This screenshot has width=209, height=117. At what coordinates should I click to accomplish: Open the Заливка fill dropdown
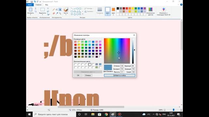[x=89, y=11]
